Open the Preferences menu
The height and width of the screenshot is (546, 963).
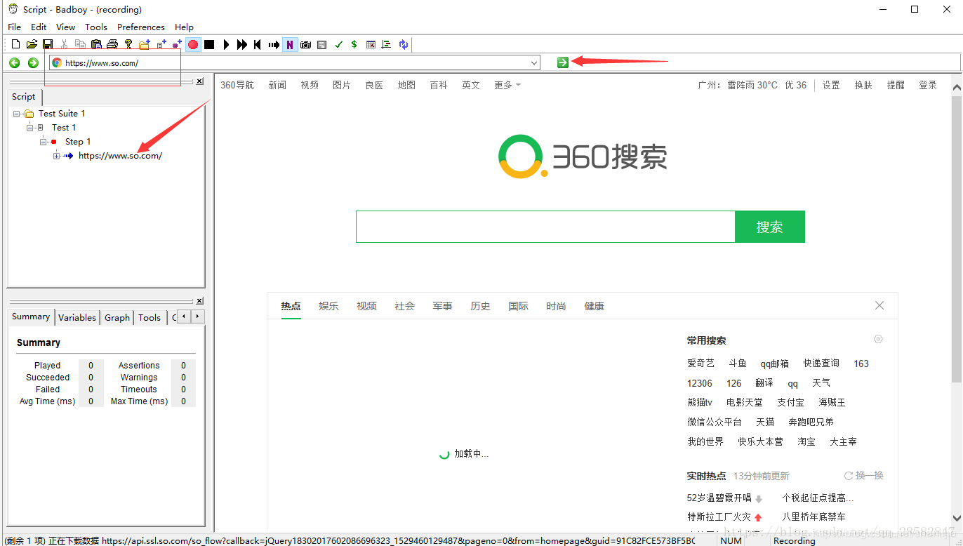(x=140, y=27)
